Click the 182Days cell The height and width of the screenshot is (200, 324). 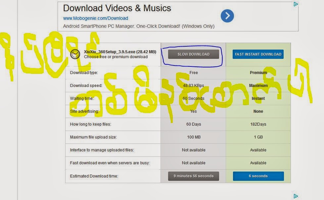point(258,124)
